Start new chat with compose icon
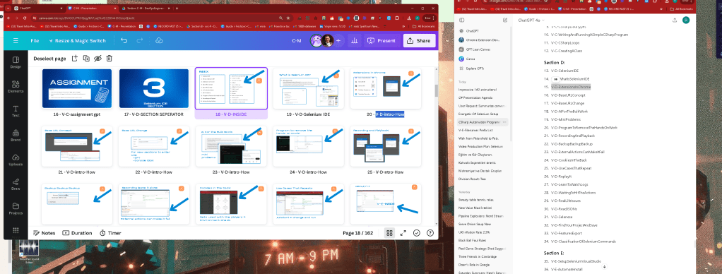This screenshot has width=722, height=274. tap(505, 20)
